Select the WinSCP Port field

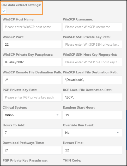click(32, 45)
